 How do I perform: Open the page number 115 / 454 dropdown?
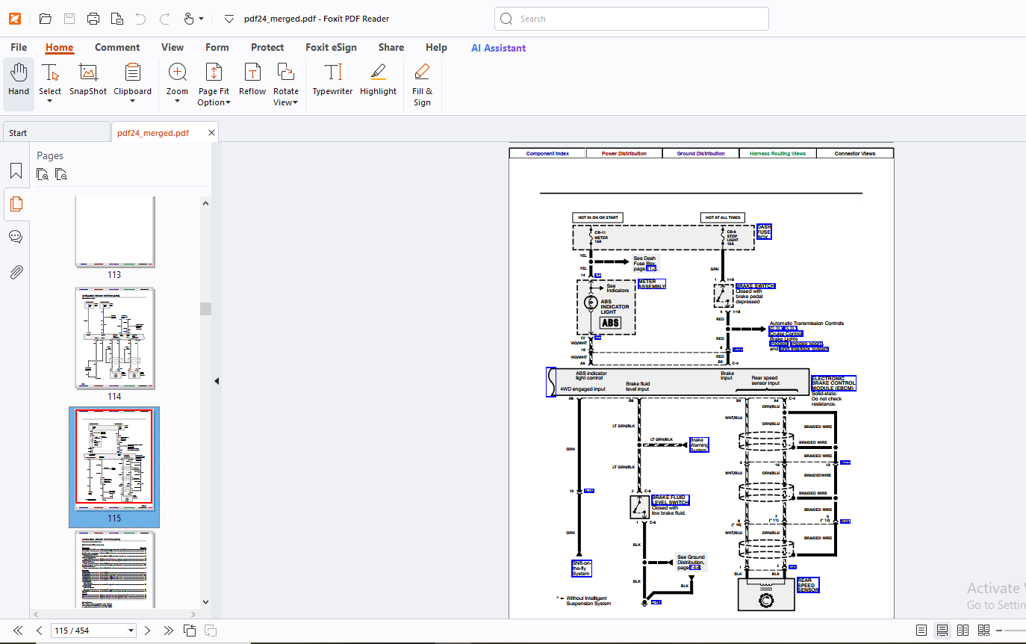[131, 631]
